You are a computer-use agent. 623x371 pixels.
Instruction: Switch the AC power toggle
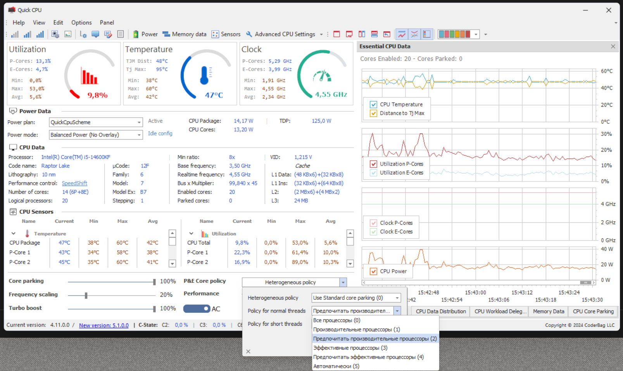(197, 309)
